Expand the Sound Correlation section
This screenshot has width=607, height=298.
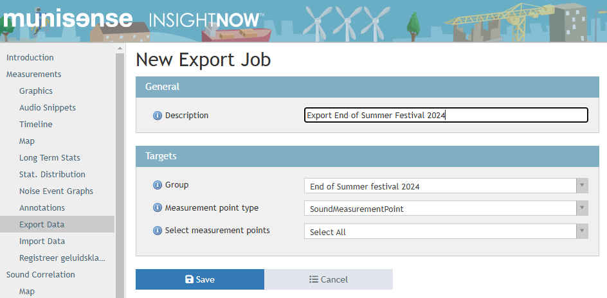pos(41,275)
